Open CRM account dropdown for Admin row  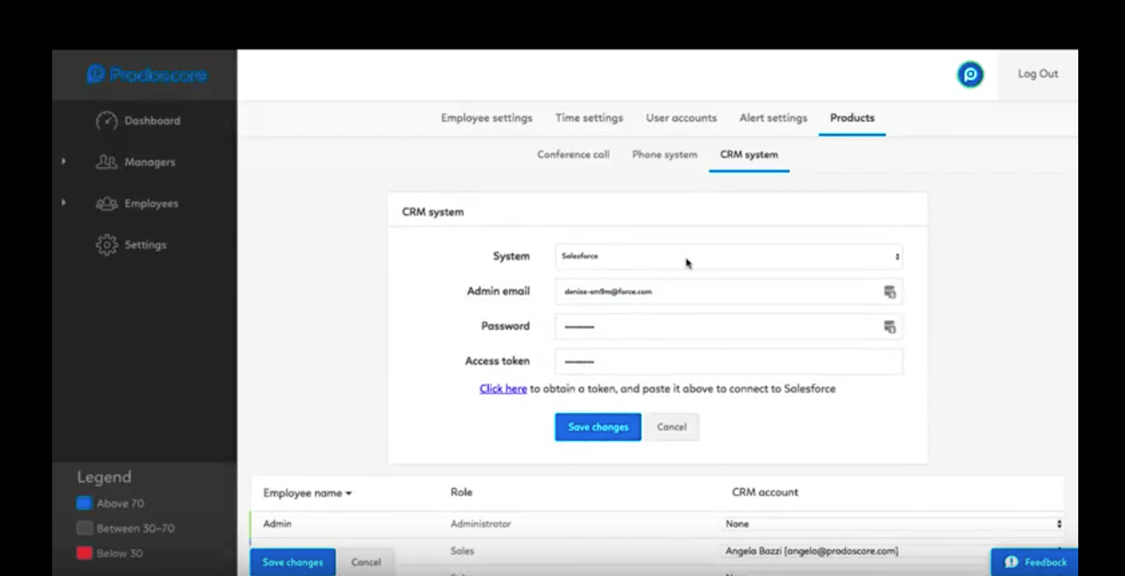click(x=894, y=524)
